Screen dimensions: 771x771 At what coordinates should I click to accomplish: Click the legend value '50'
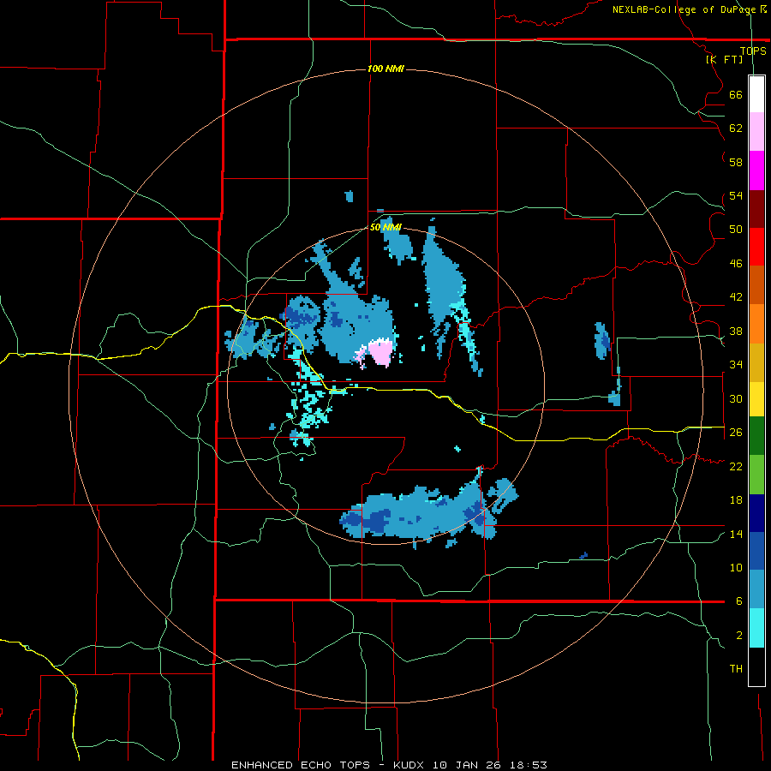tap(736, 230)
